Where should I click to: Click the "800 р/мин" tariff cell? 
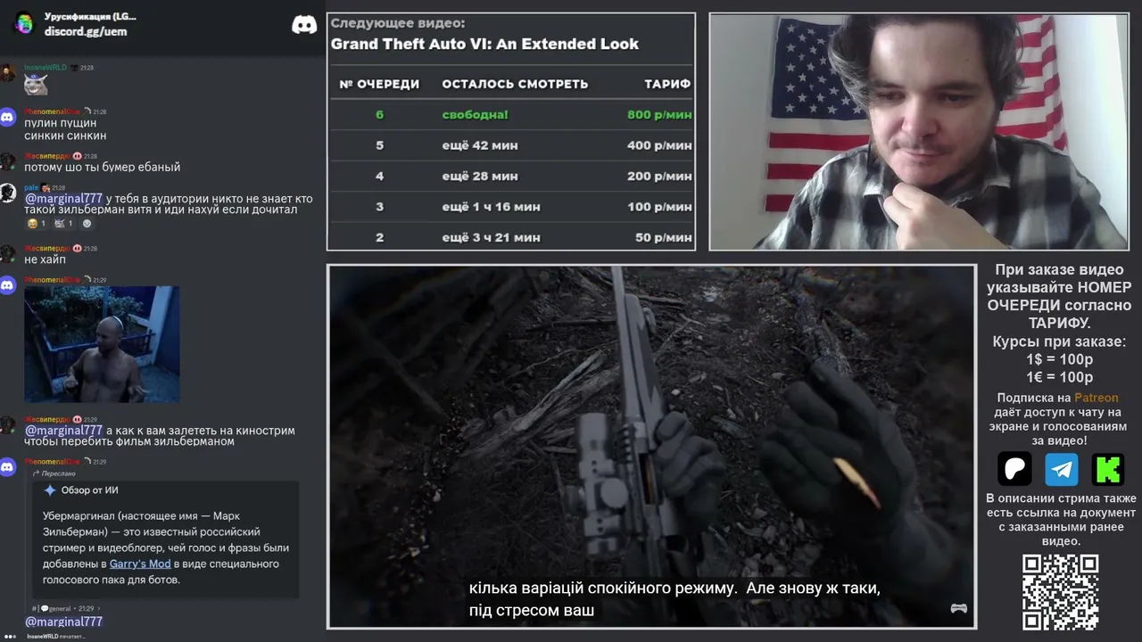coord(659,114)
